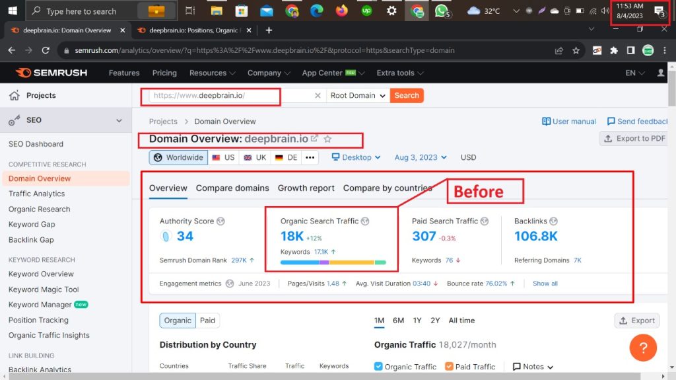Open the user account profile icon

[x=661, y=73]
